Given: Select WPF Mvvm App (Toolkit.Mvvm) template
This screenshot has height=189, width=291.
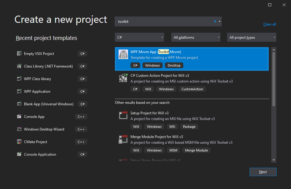Looking at the screenshot, I should pyautogui.click(x=192, y=59).
